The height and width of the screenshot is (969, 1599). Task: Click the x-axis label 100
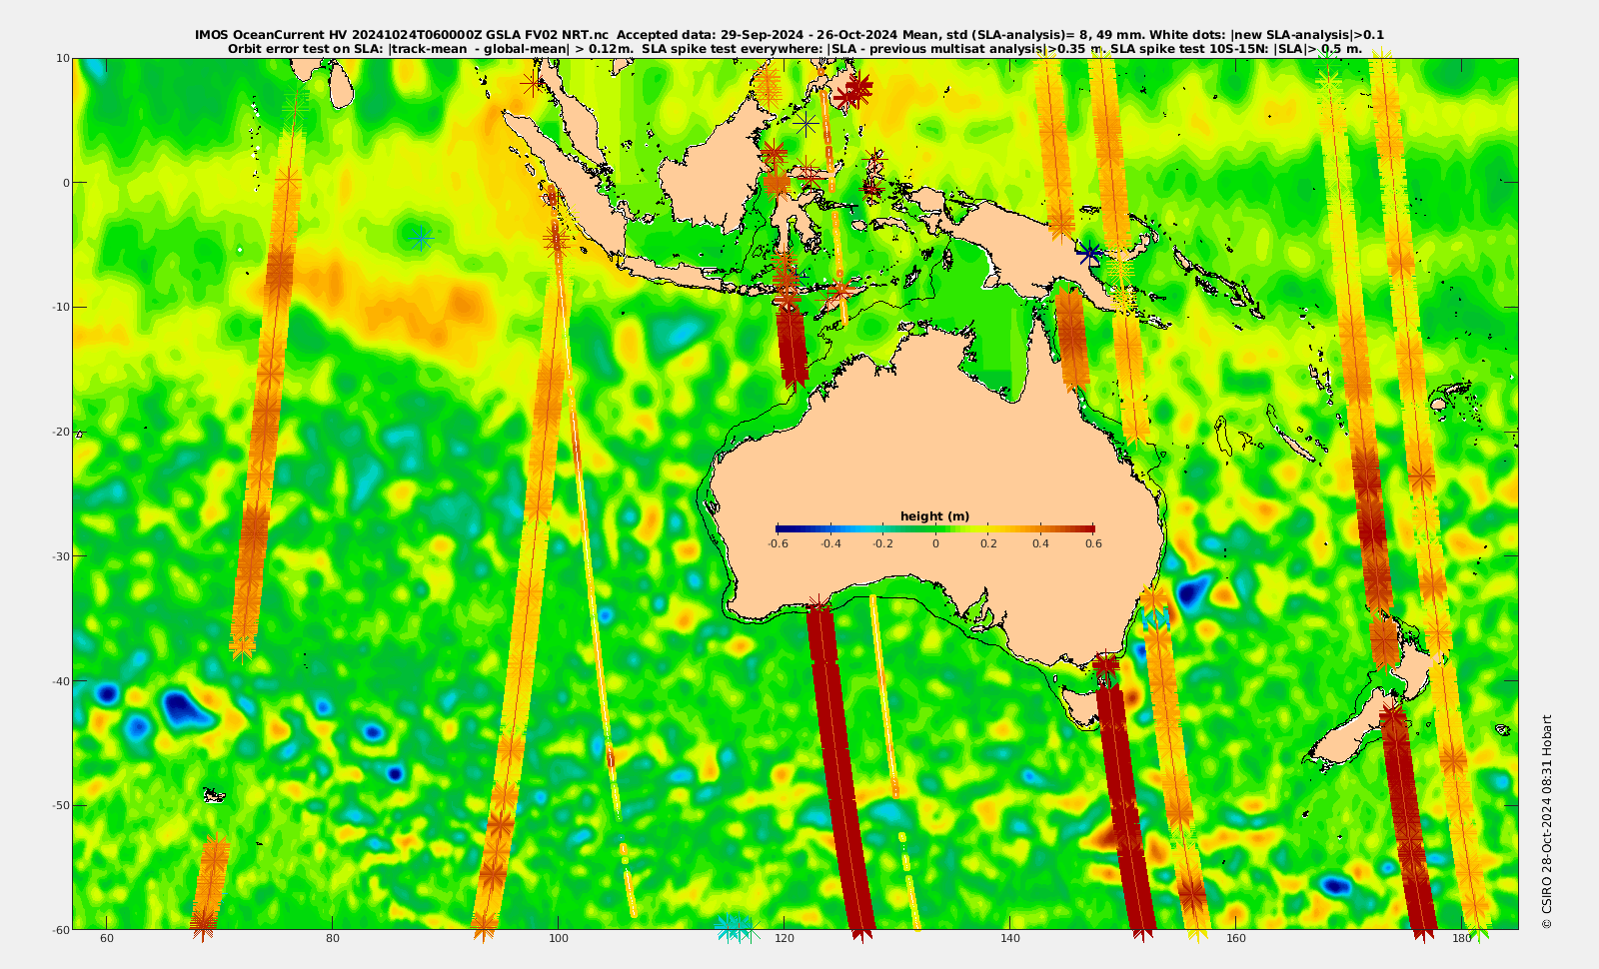pyautogui.click(x=559, y=939)
